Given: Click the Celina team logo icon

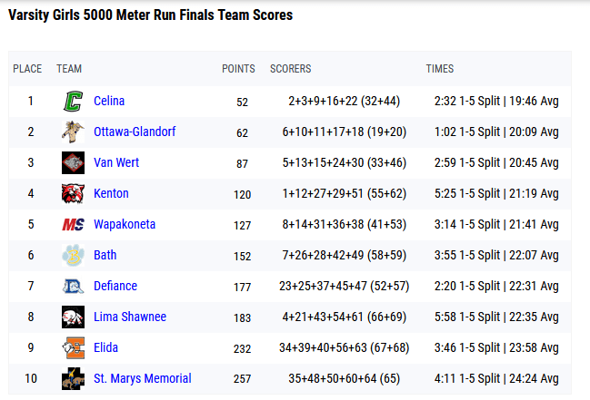Looking at the screenshot, I should point(73,102).
